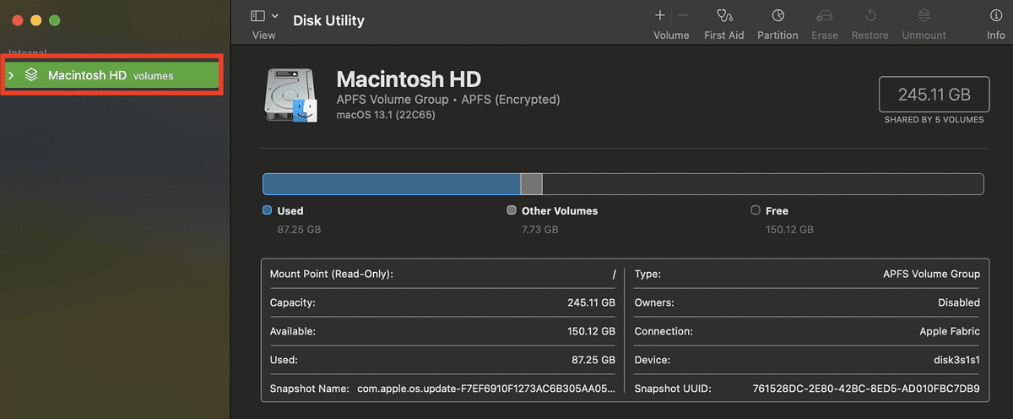The image size is (1013, 419).
Task: Click the Unmount toolbar icon
Action: (924, 15)
